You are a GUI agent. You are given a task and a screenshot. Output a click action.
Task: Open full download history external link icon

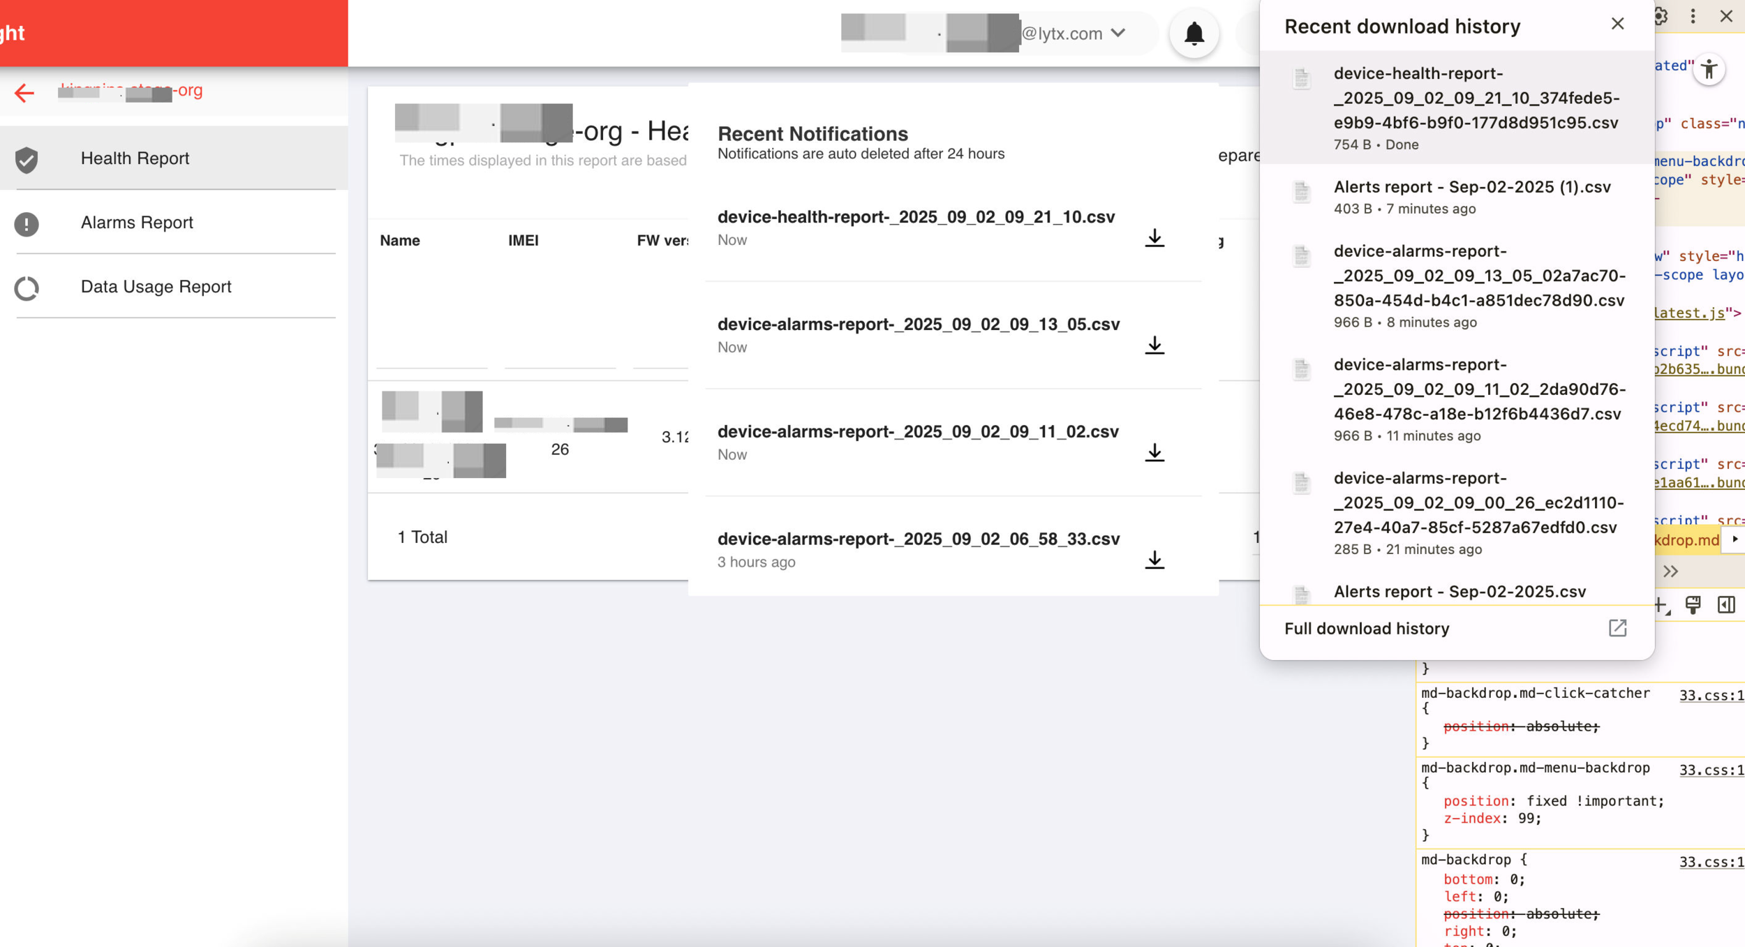click(x=1617, y=628)
